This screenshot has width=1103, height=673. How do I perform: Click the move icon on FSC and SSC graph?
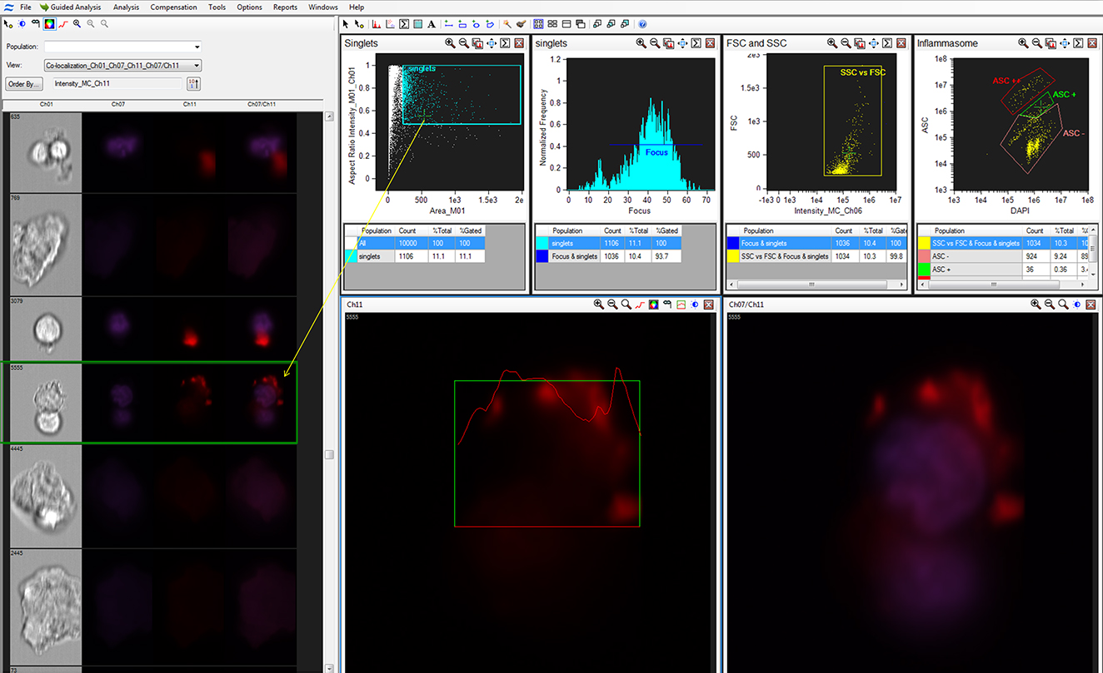874,42
